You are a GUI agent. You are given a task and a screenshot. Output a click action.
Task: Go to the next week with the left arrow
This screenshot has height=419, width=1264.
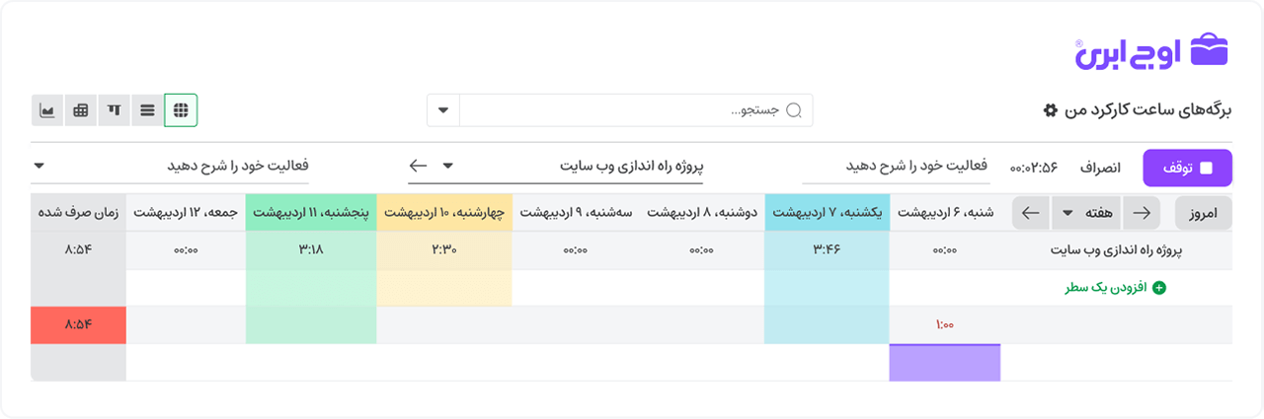click(x=1030, y=213)
